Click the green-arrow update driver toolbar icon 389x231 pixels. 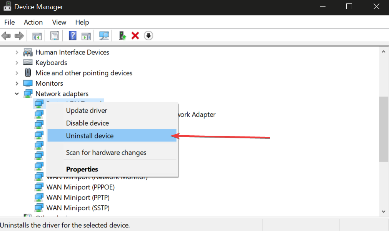point(123,36)
